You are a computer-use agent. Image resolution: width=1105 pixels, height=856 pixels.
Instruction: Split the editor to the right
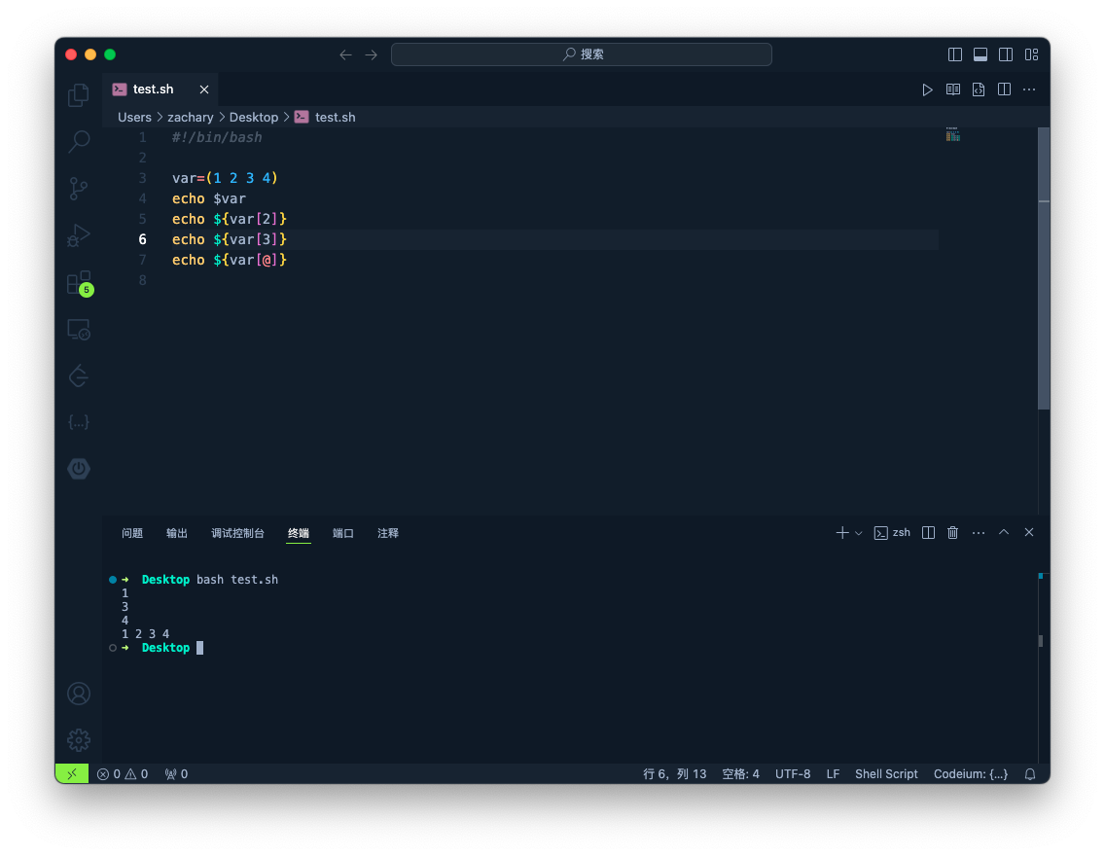[x=1004, y=89]
